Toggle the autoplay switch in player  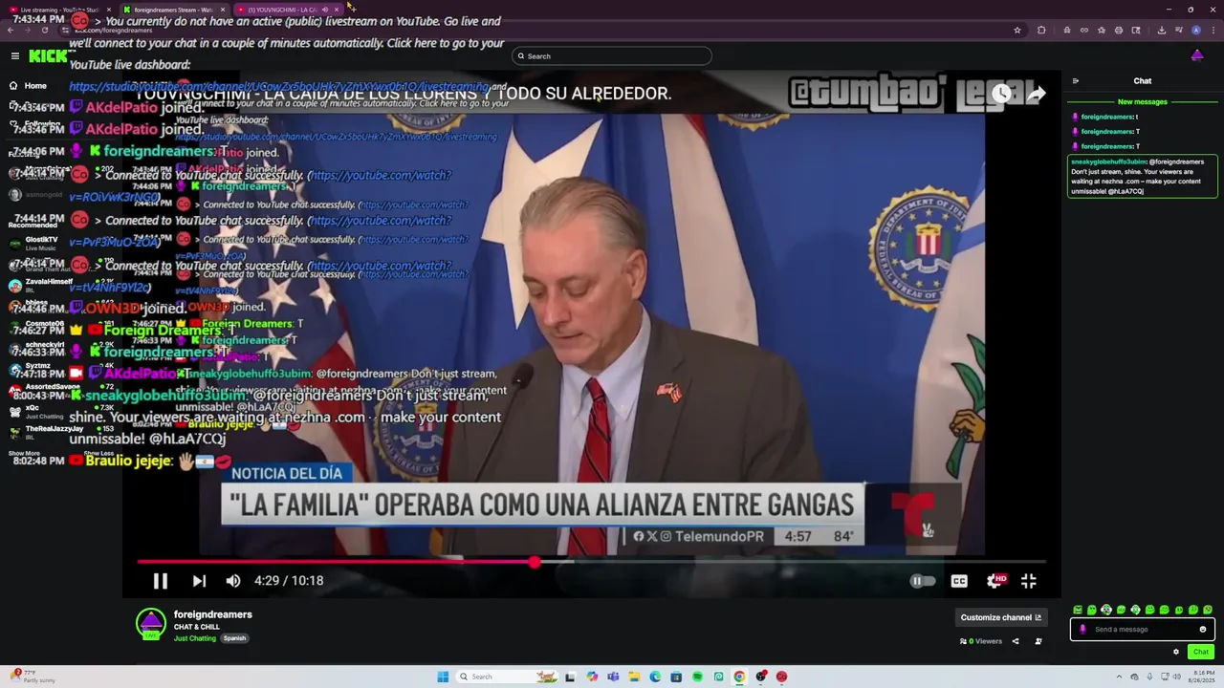pos(922,581)
